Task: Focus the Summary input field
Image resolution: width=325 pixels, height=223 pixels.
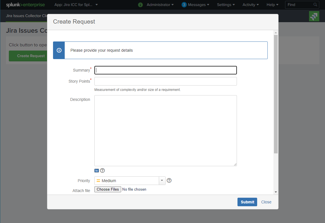Action: (x=165, y=70)
